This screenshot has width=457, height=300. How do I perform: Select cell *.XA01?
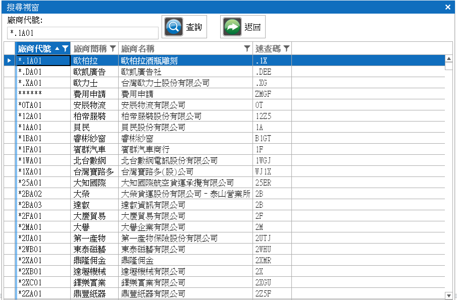[43, 83]
